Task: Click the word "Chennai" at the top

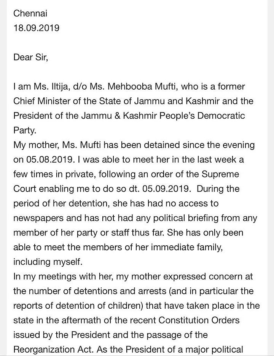Action: (30, 13)
